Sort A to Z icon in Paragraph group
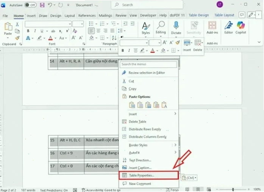The image size is (264, 192). 114,38
